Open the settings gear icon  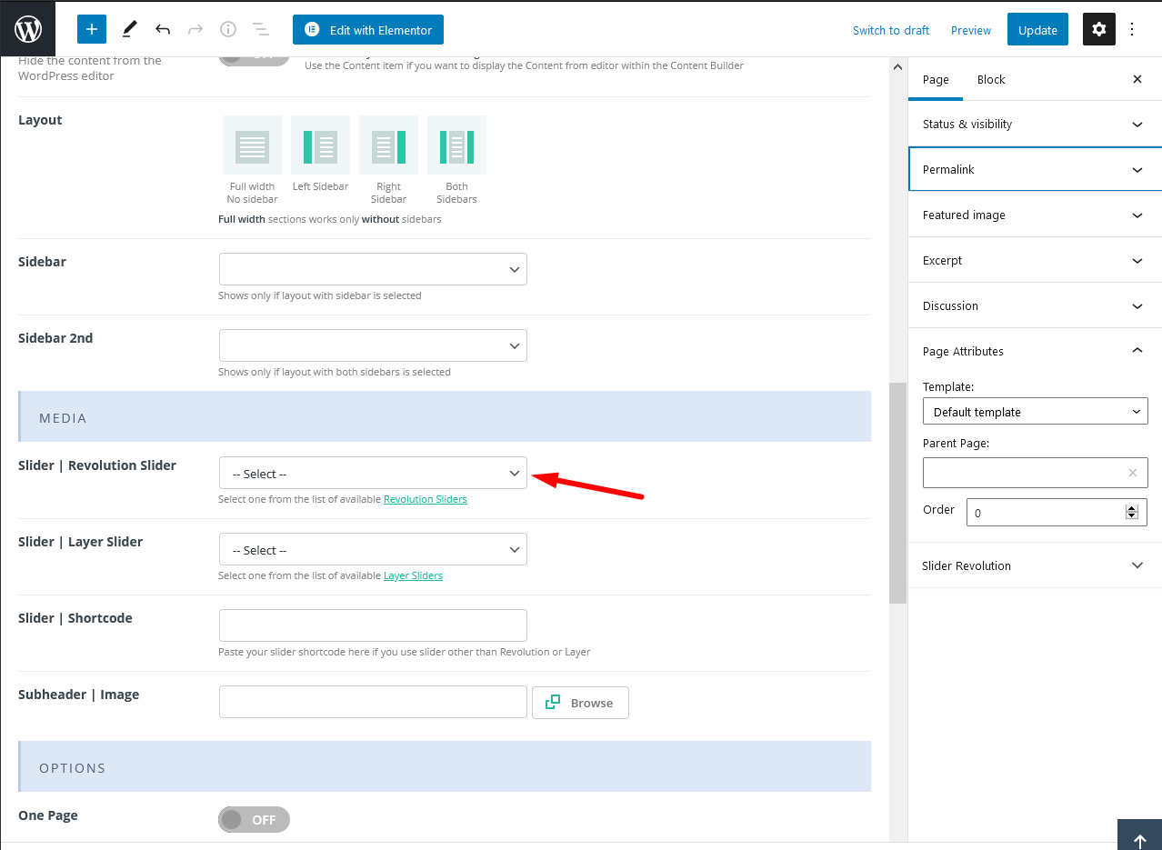[1099, 29]
